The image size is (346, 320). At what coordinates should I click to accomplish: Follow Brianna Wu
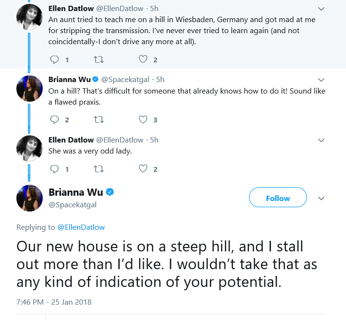[278, 197]
